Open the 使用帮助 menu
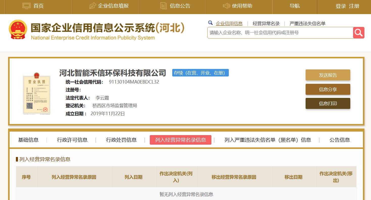Screen dimensions: 371x200 click(x=242, y=6)
